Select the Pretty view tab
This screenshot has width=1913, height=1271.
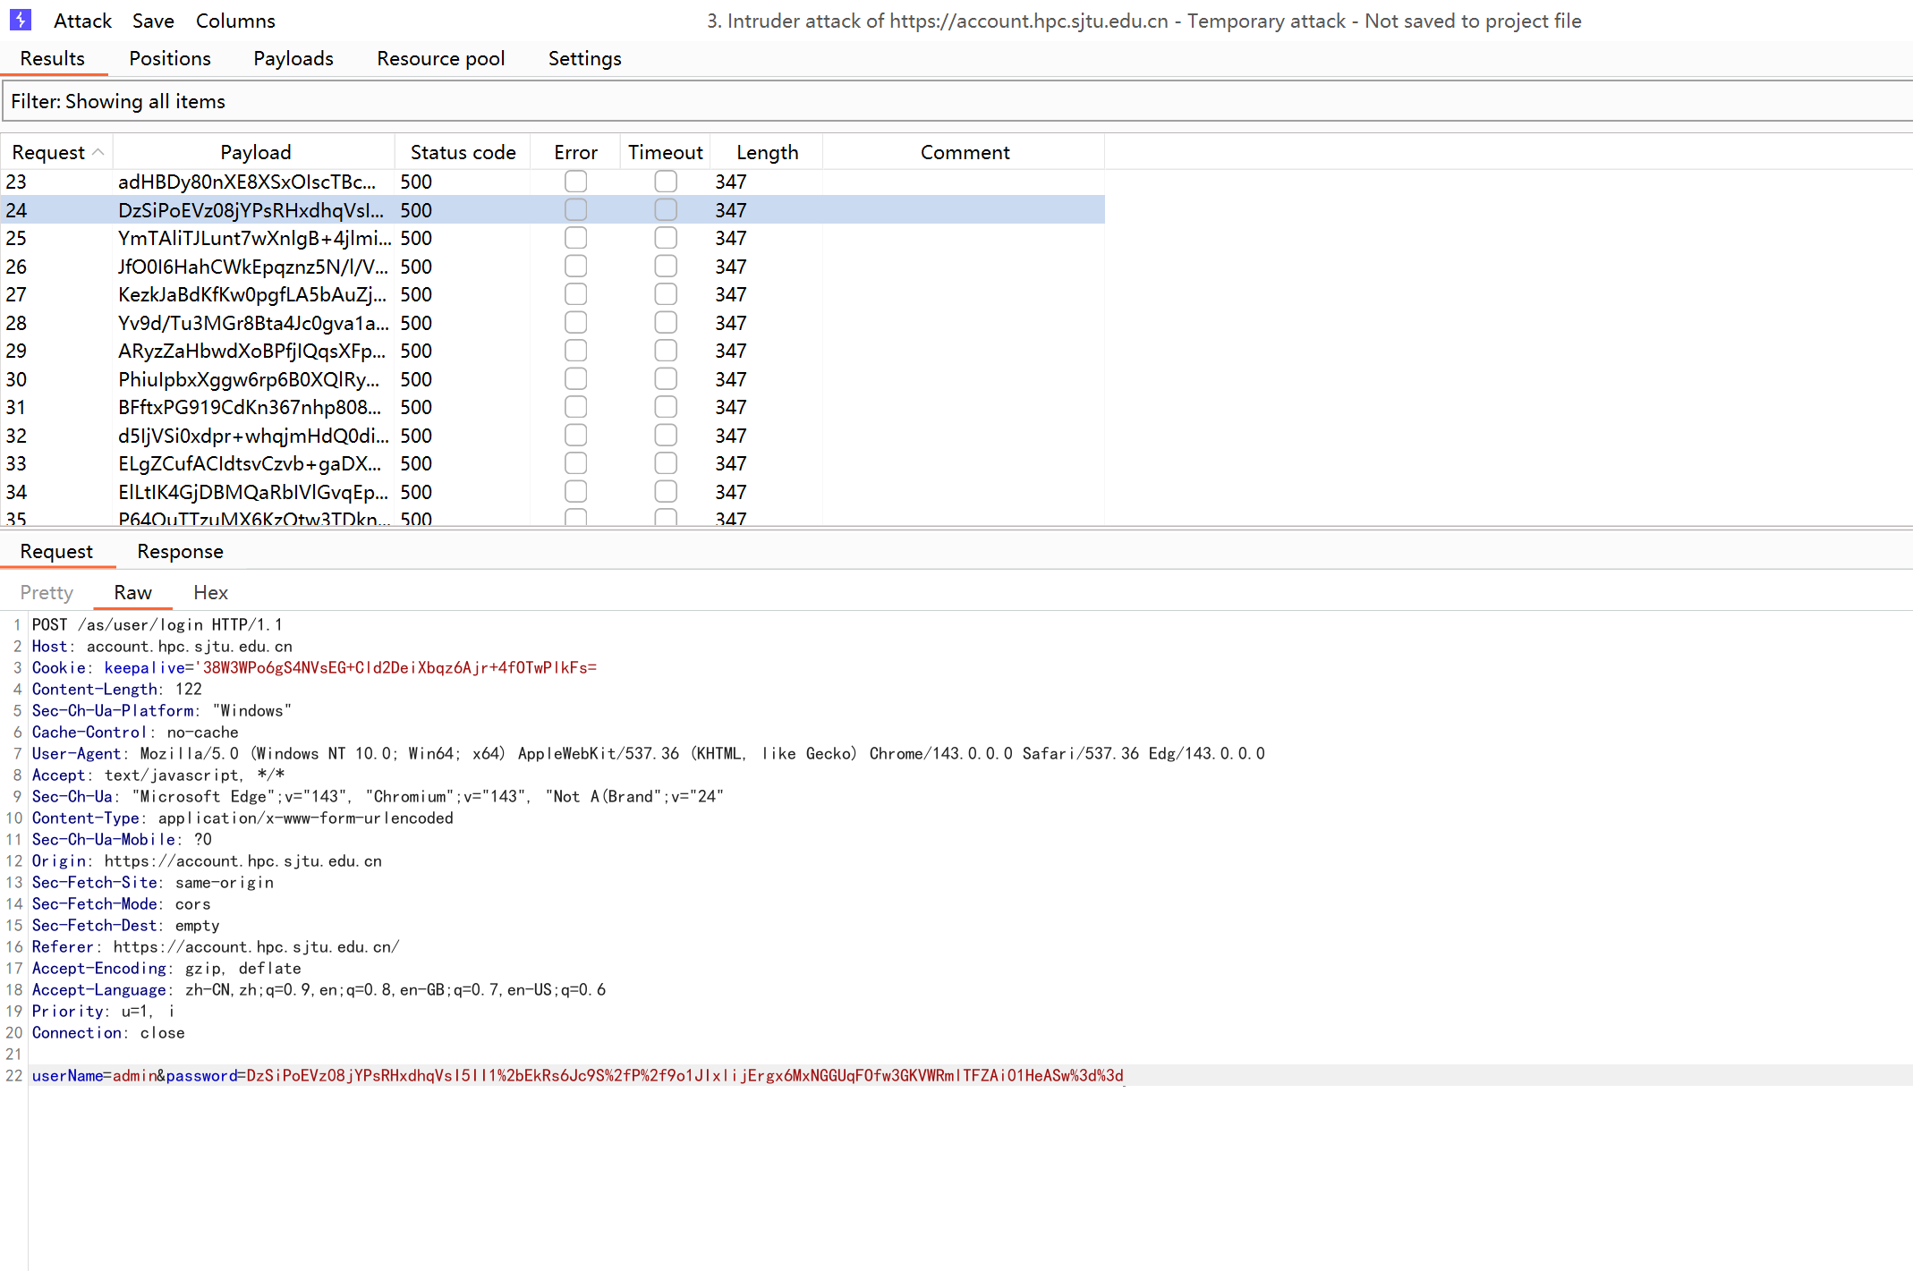coord(47,592)
